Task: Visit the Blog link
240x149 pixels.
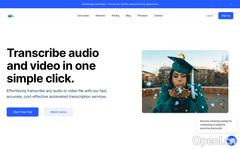Action: click(128, 16)
